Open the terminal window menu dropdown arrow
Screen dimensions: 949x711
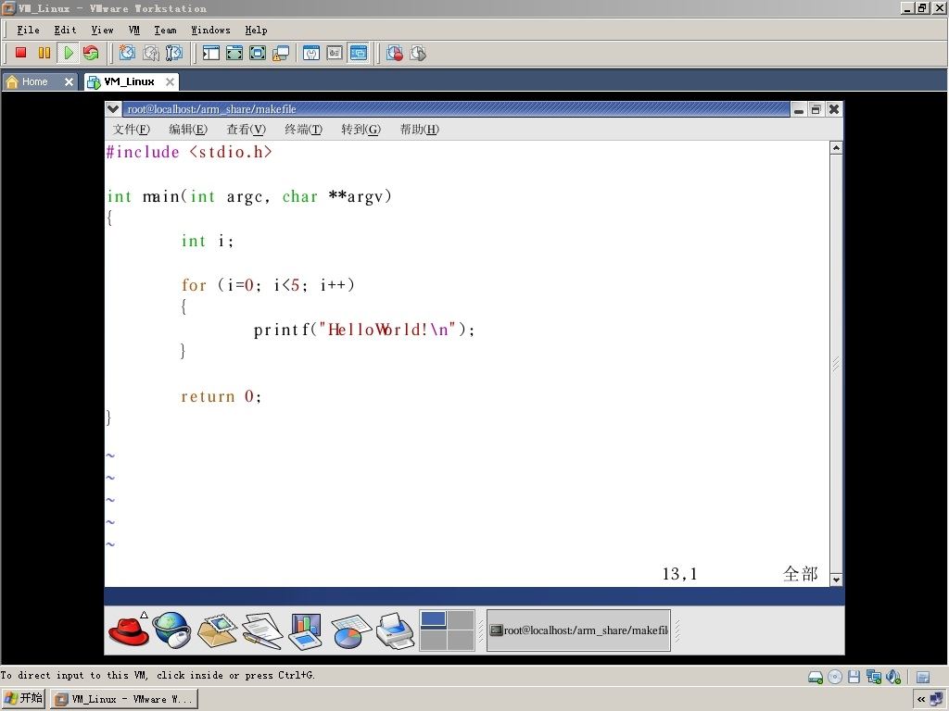(113, 109)
